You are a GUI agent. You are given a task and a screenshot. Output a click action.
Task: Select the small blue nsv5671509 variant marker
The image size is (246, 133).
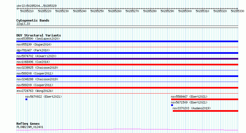tap(172, 105)
